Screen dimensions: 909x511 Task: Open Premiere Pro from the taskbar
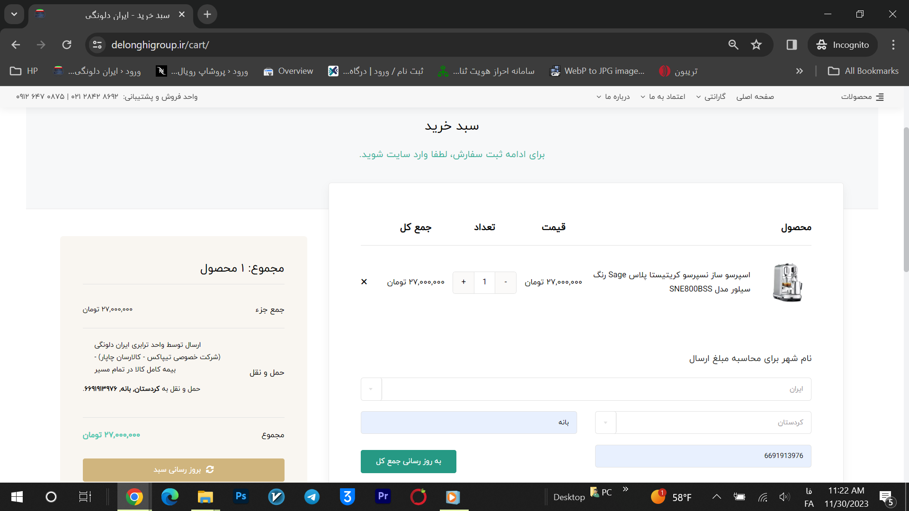[x=383, y=497]
